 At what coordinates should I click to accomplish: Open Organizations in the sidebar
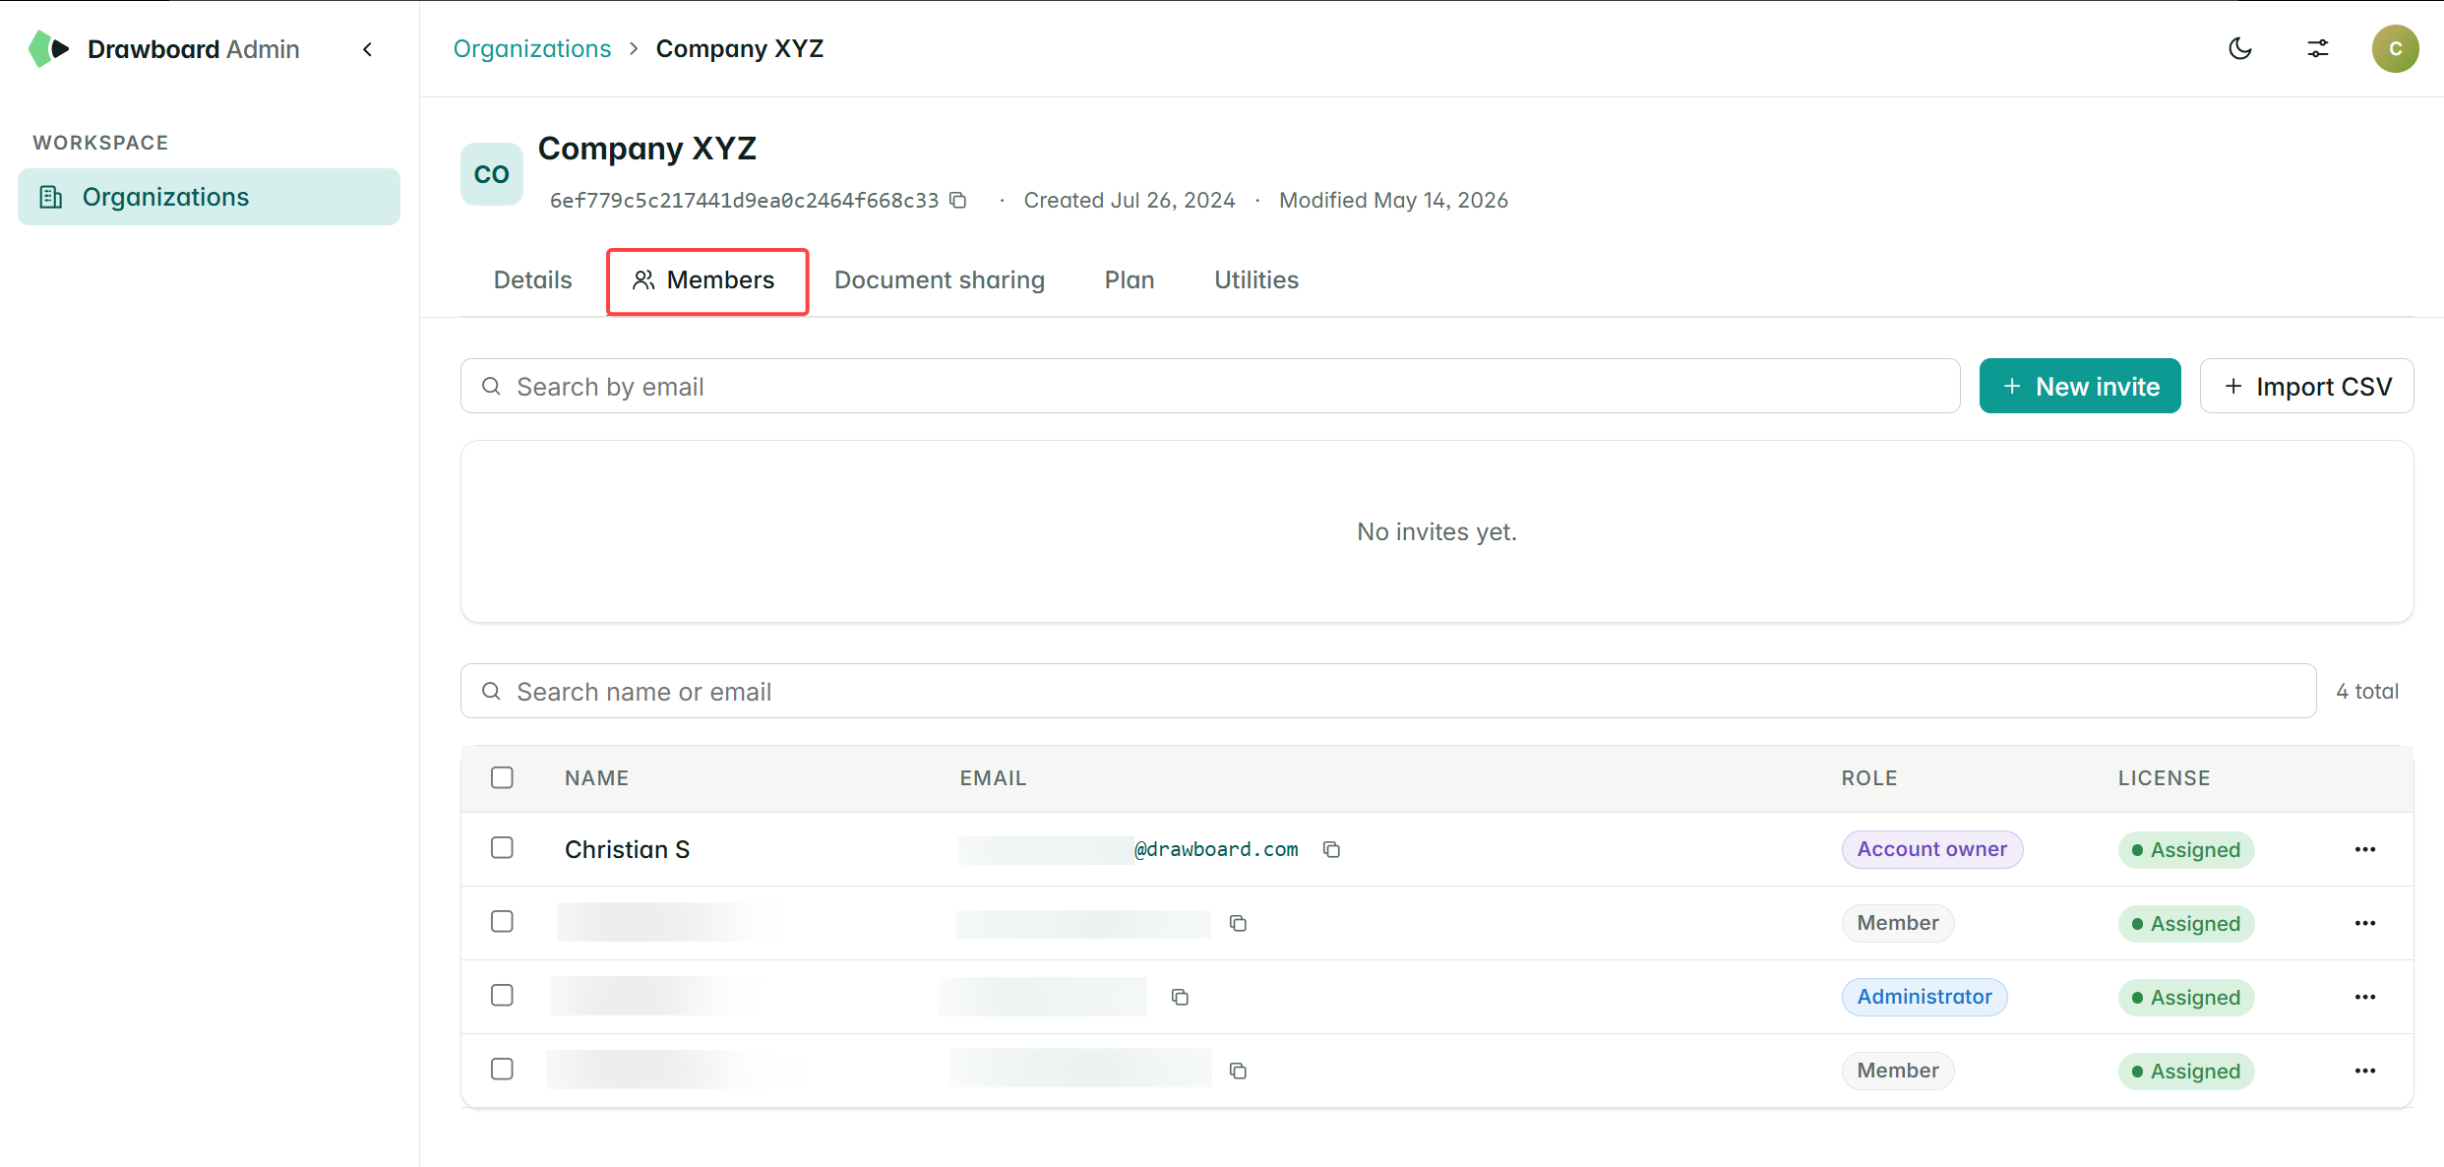tap(209, 197)
